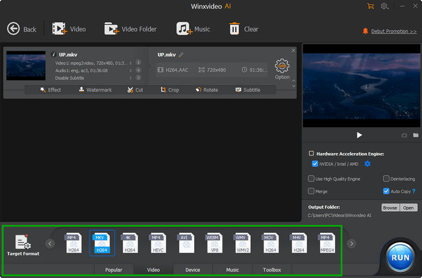Open the Crop tool
This screenshot has width=422, height=278.
[x=169, y=90]
